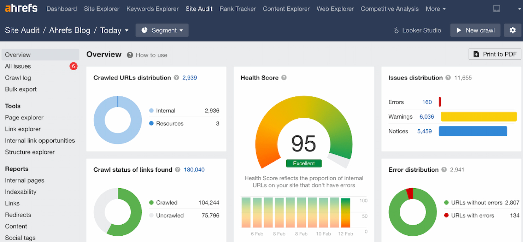
Task: Click the 6,036 warnings count
Action: pyautogui.click(x=427, y=117)
